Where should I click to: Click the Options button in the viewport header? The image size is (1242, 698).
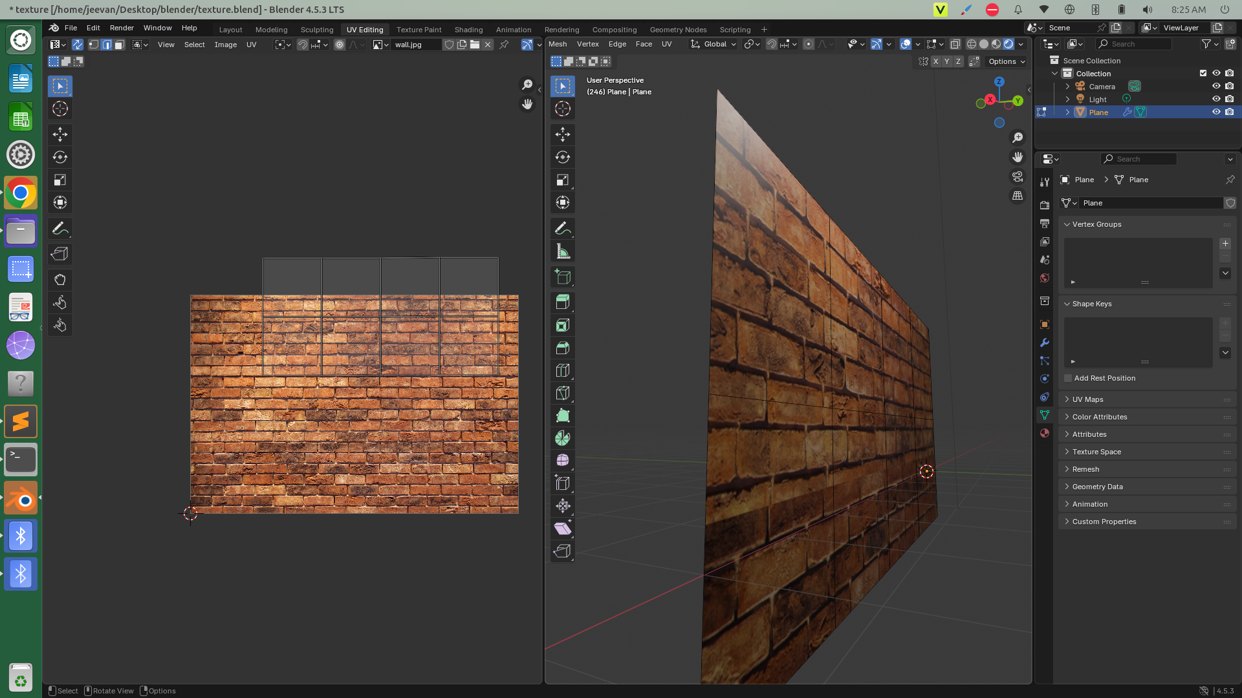1005,61
